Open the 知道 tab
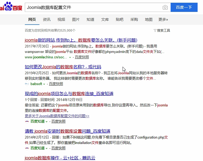The width and height of the screenshot is (203, 161). [x=90, y=19]
